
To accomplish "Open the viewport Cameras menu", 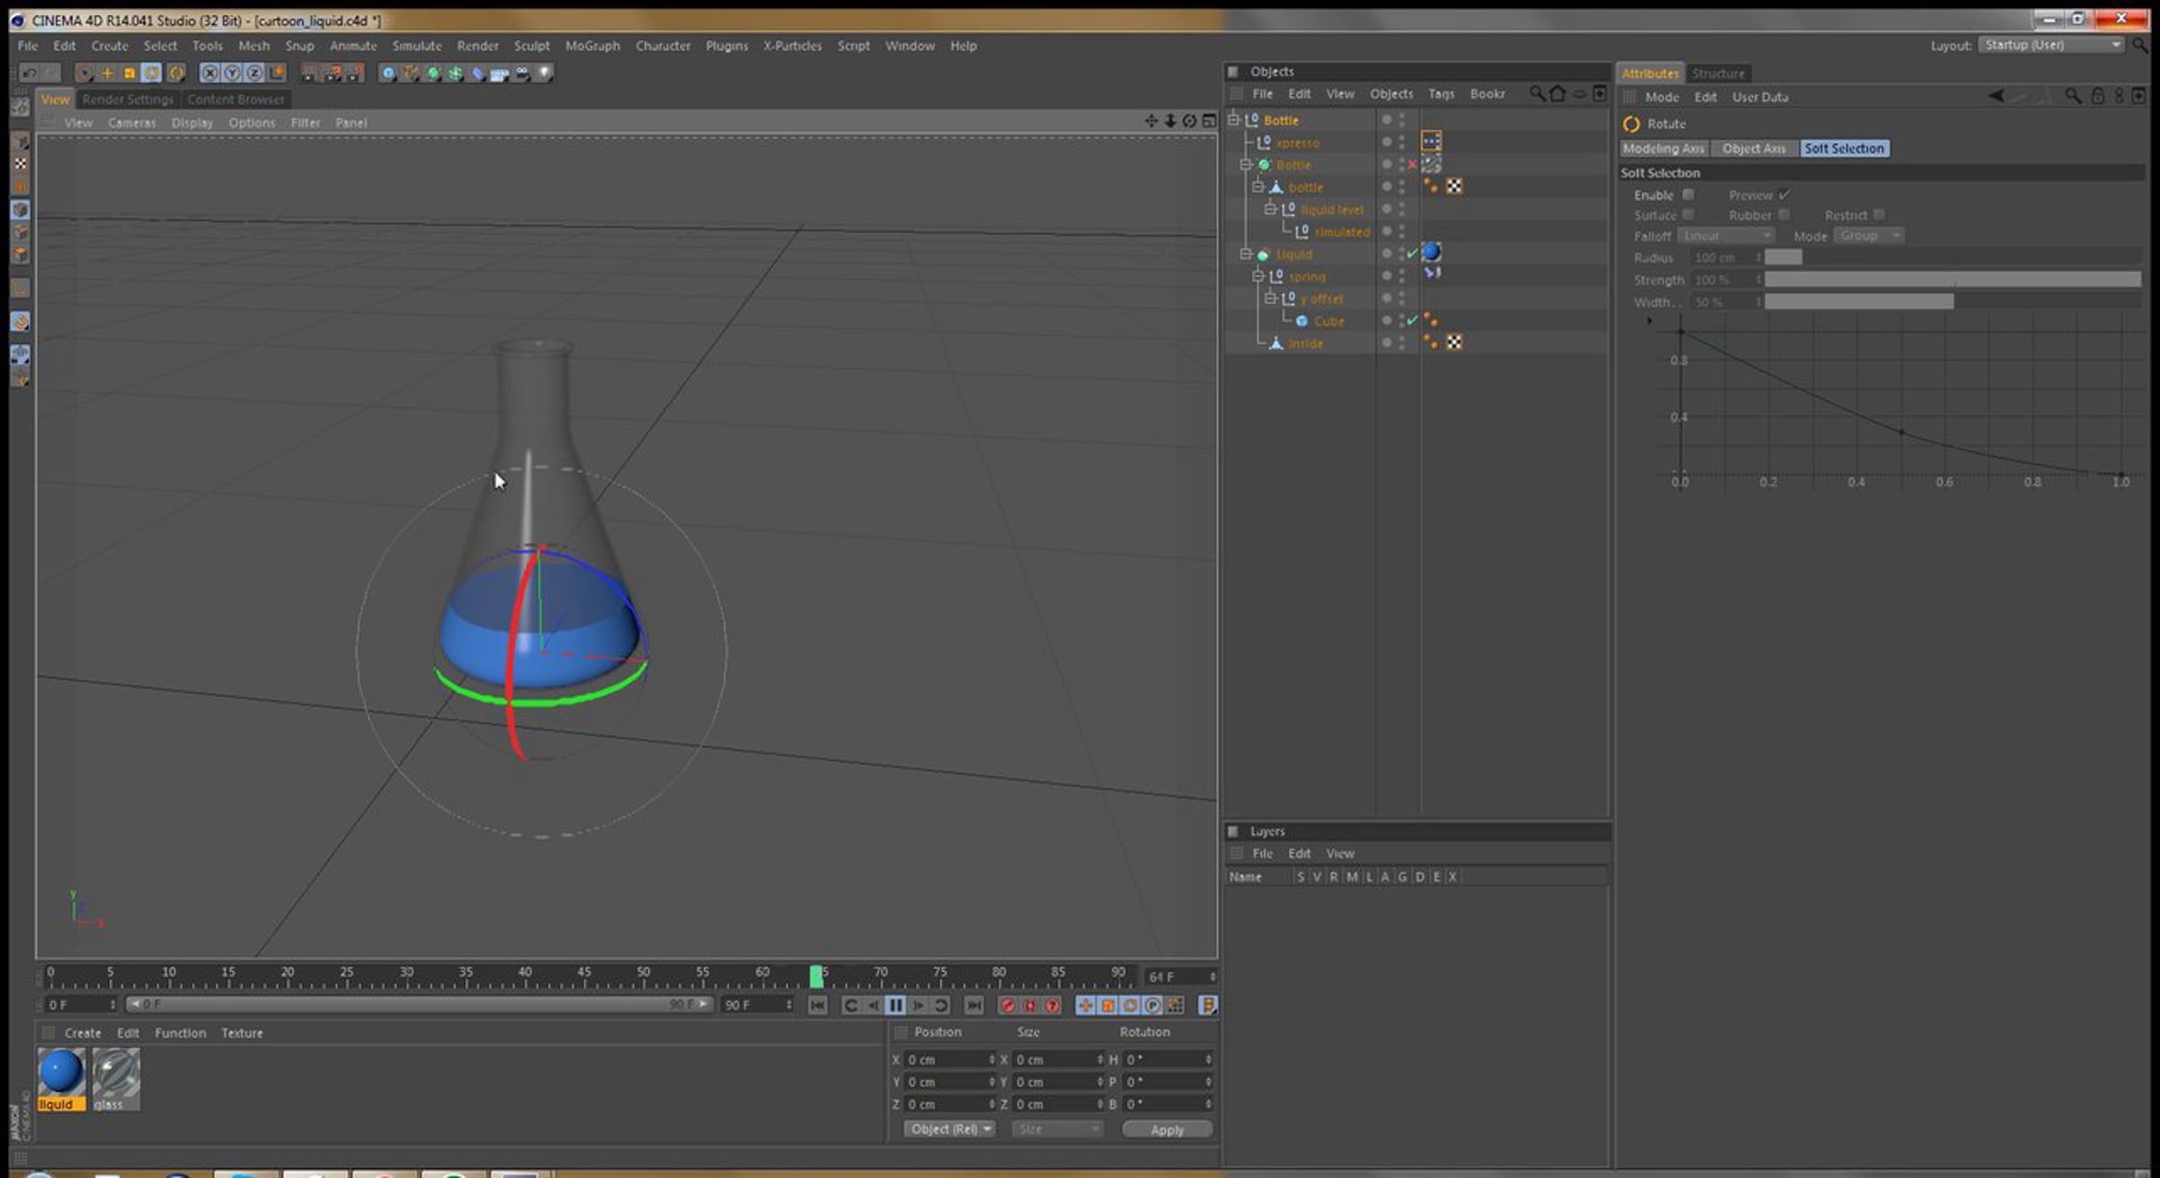I will click(x=131, y=122).
